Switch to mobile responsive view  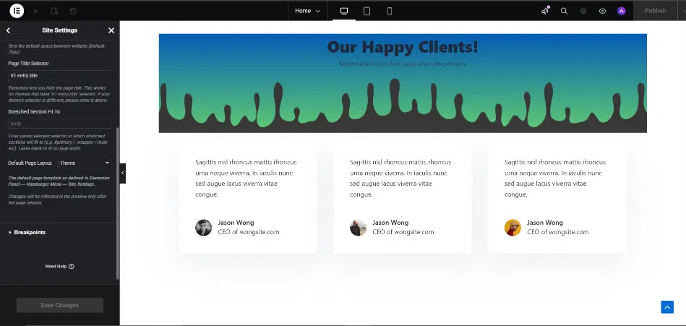[390, 11]
